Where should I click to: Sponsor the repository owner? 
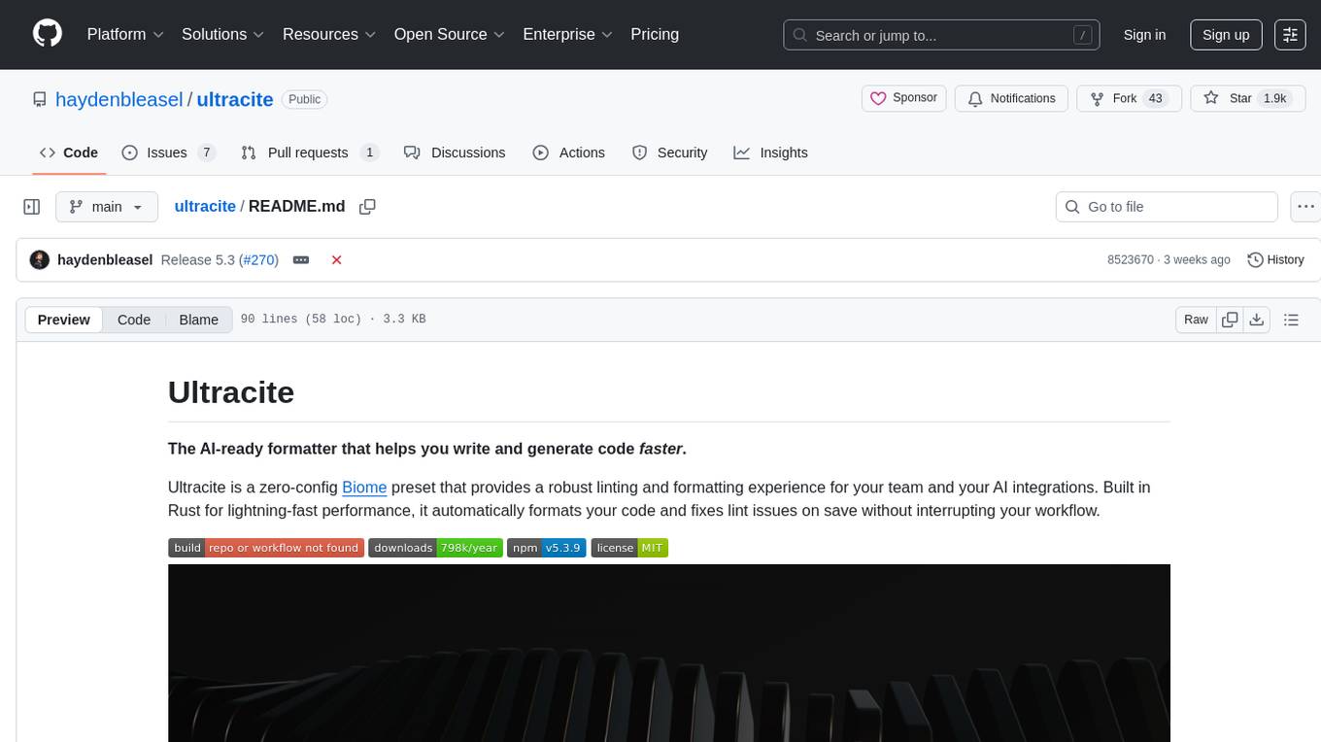tap(903, 98)
